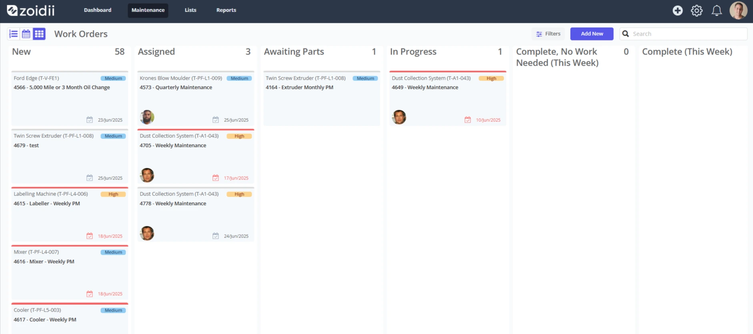Click calendar icon on work order 4679
The height and width of the screenshot is (334, 753).
click(x=90, y=178)
